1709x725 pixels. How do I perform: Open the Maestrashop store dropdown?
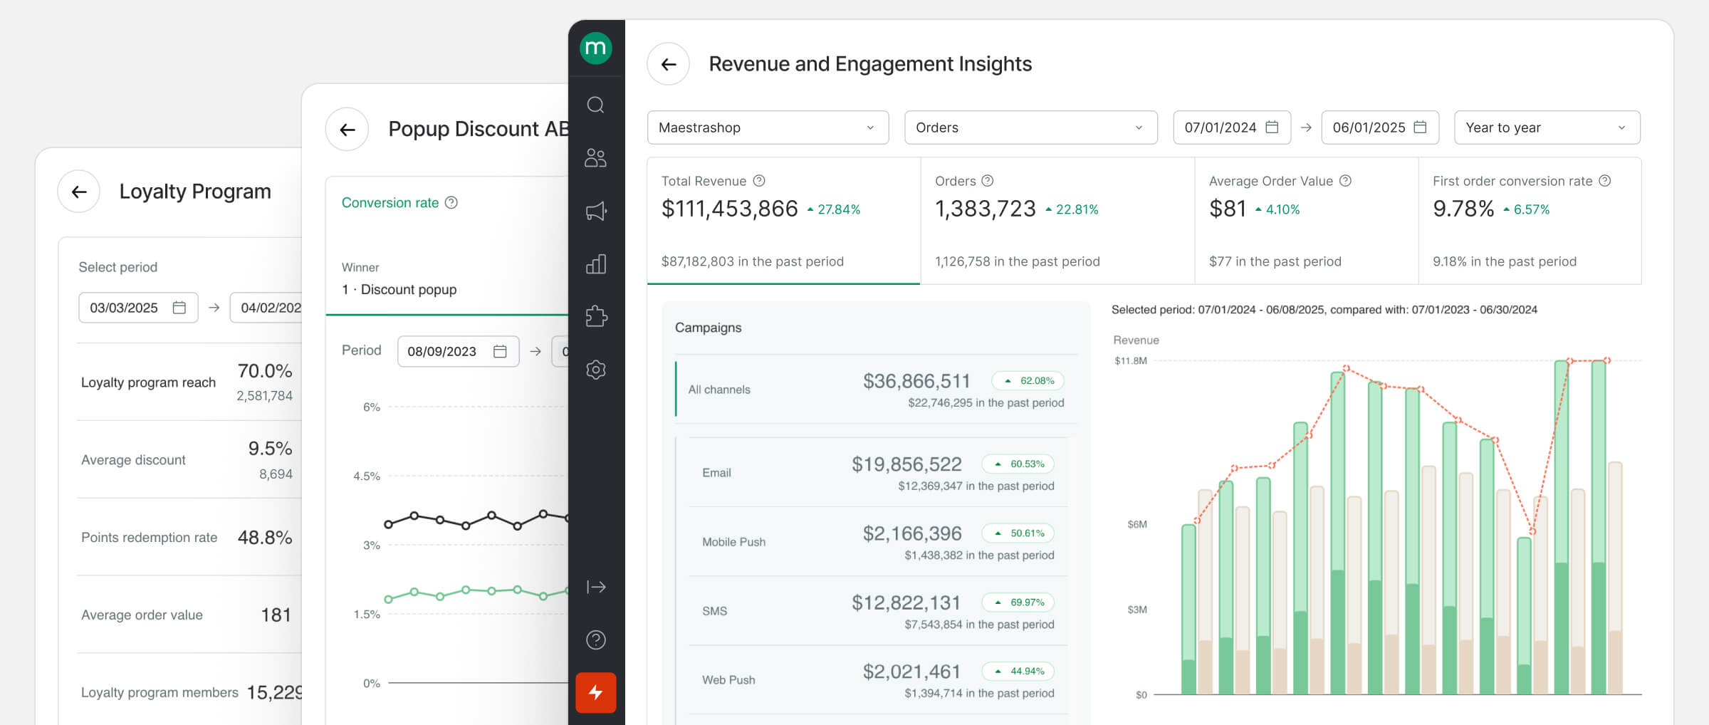[767, 127]
